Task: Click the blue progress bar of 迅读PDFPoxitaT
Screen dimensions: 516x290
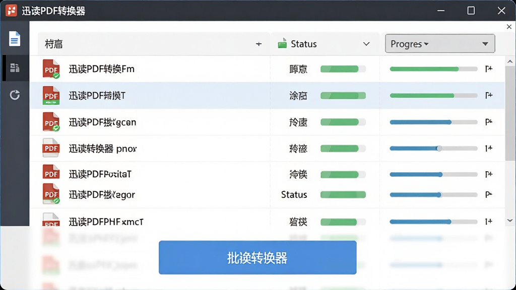Action: click(433, 174)
